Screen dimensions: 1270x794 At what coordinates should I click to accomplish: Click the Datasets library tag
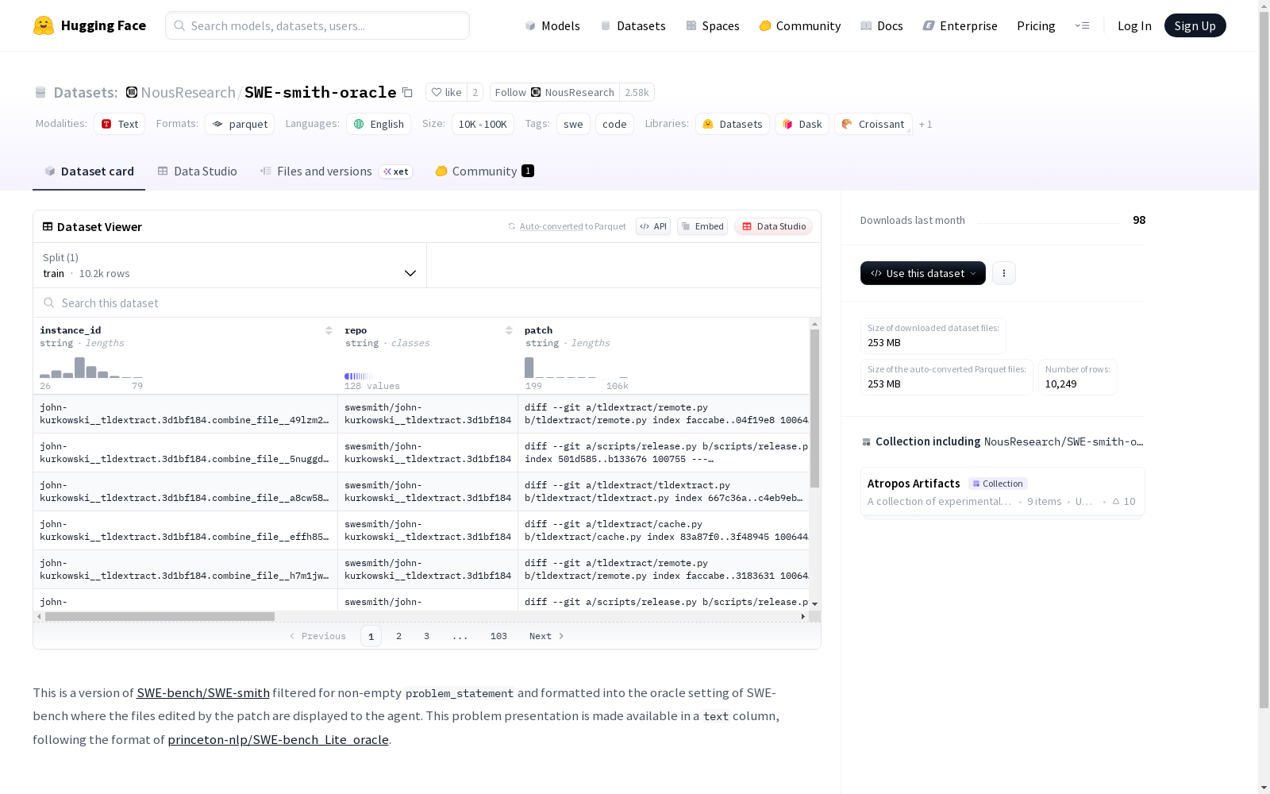point(733,124)
